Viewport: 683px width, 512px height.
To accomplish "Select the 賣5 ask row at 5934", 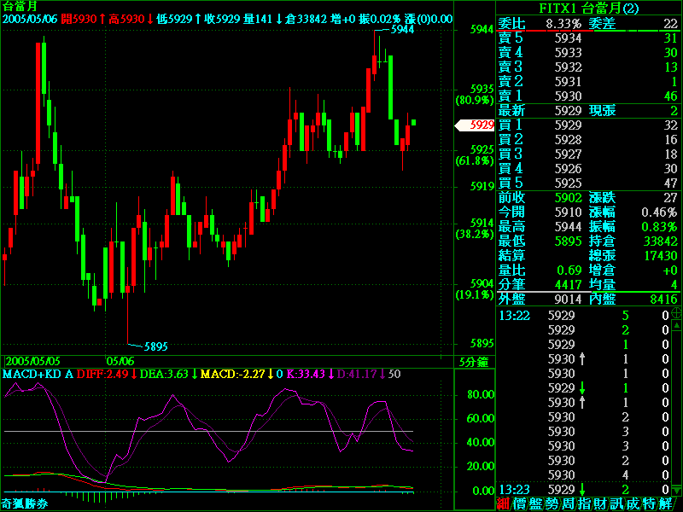I will (588, 38).
